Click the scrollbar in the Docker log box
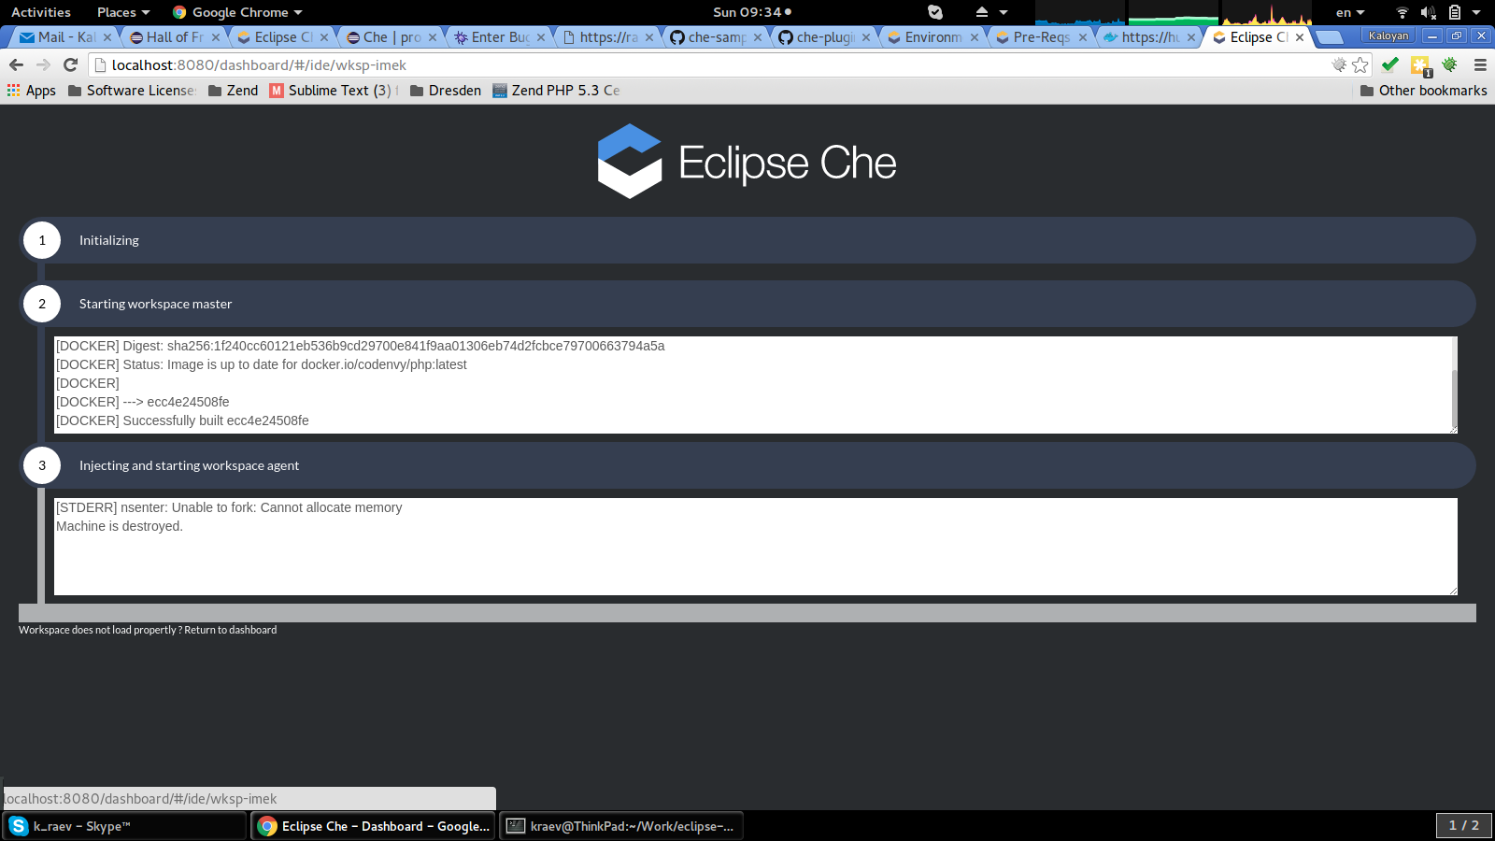 (x=1454, y=398)
